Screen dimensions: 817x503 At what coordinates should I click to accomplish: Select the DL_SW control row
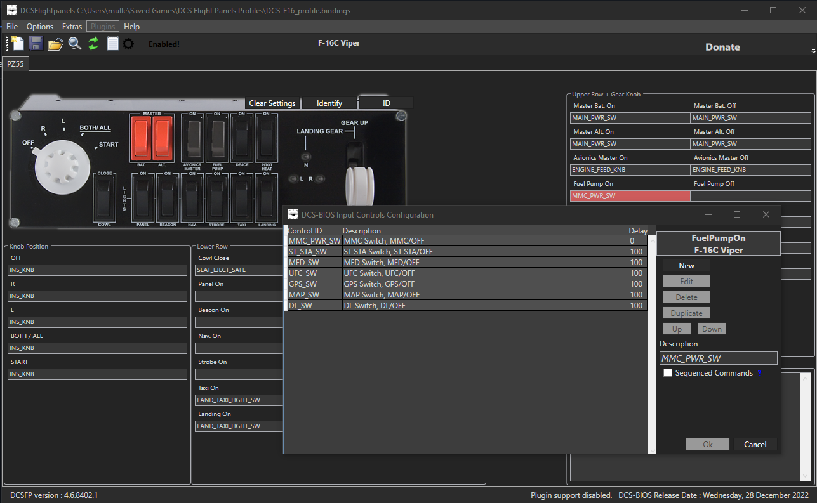click(x=467, y=306)
